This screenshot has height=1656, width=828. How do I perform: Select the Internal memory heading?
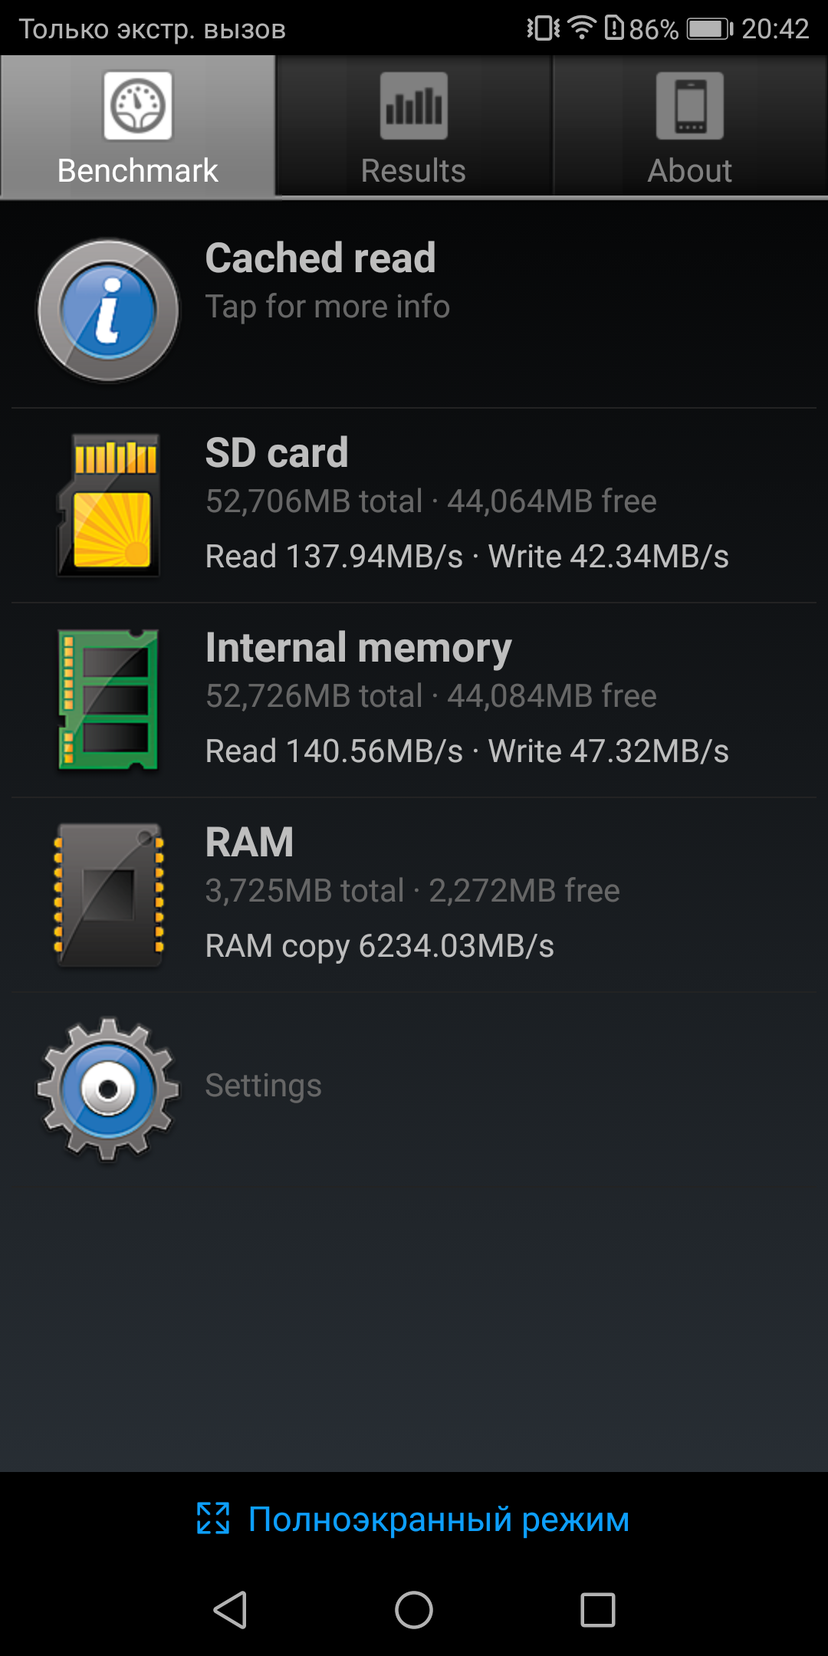(358, 648)
